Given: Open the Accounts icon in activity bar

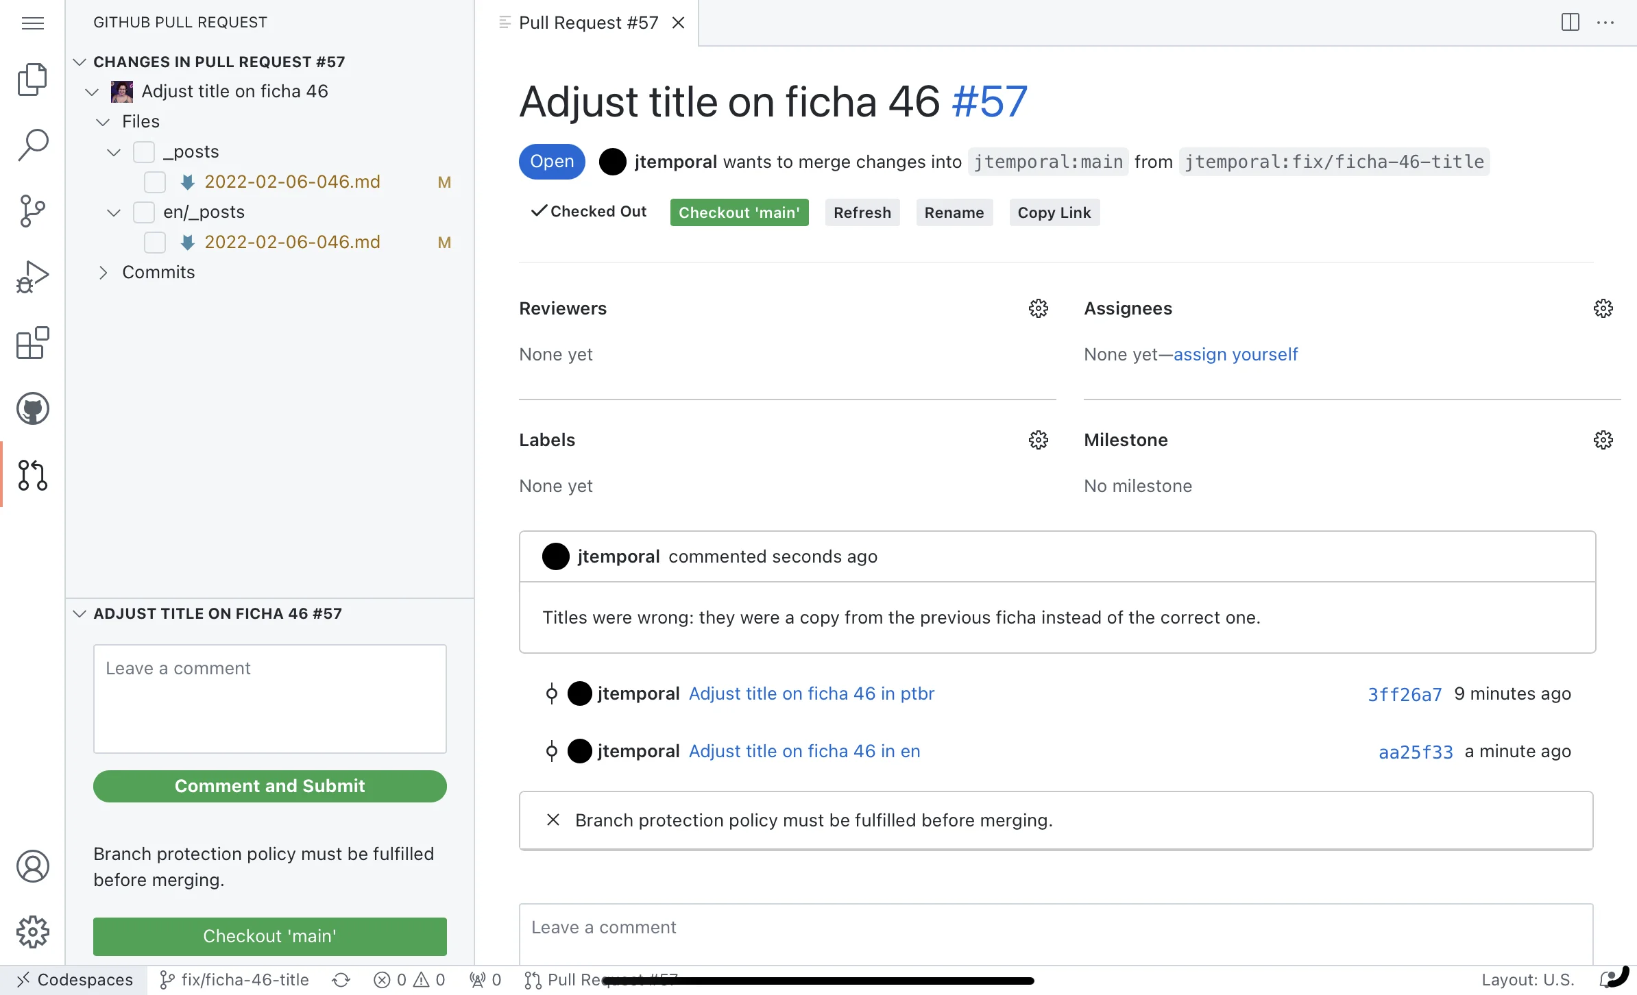Looking at the screenshot, I should [x=32, y=865].
